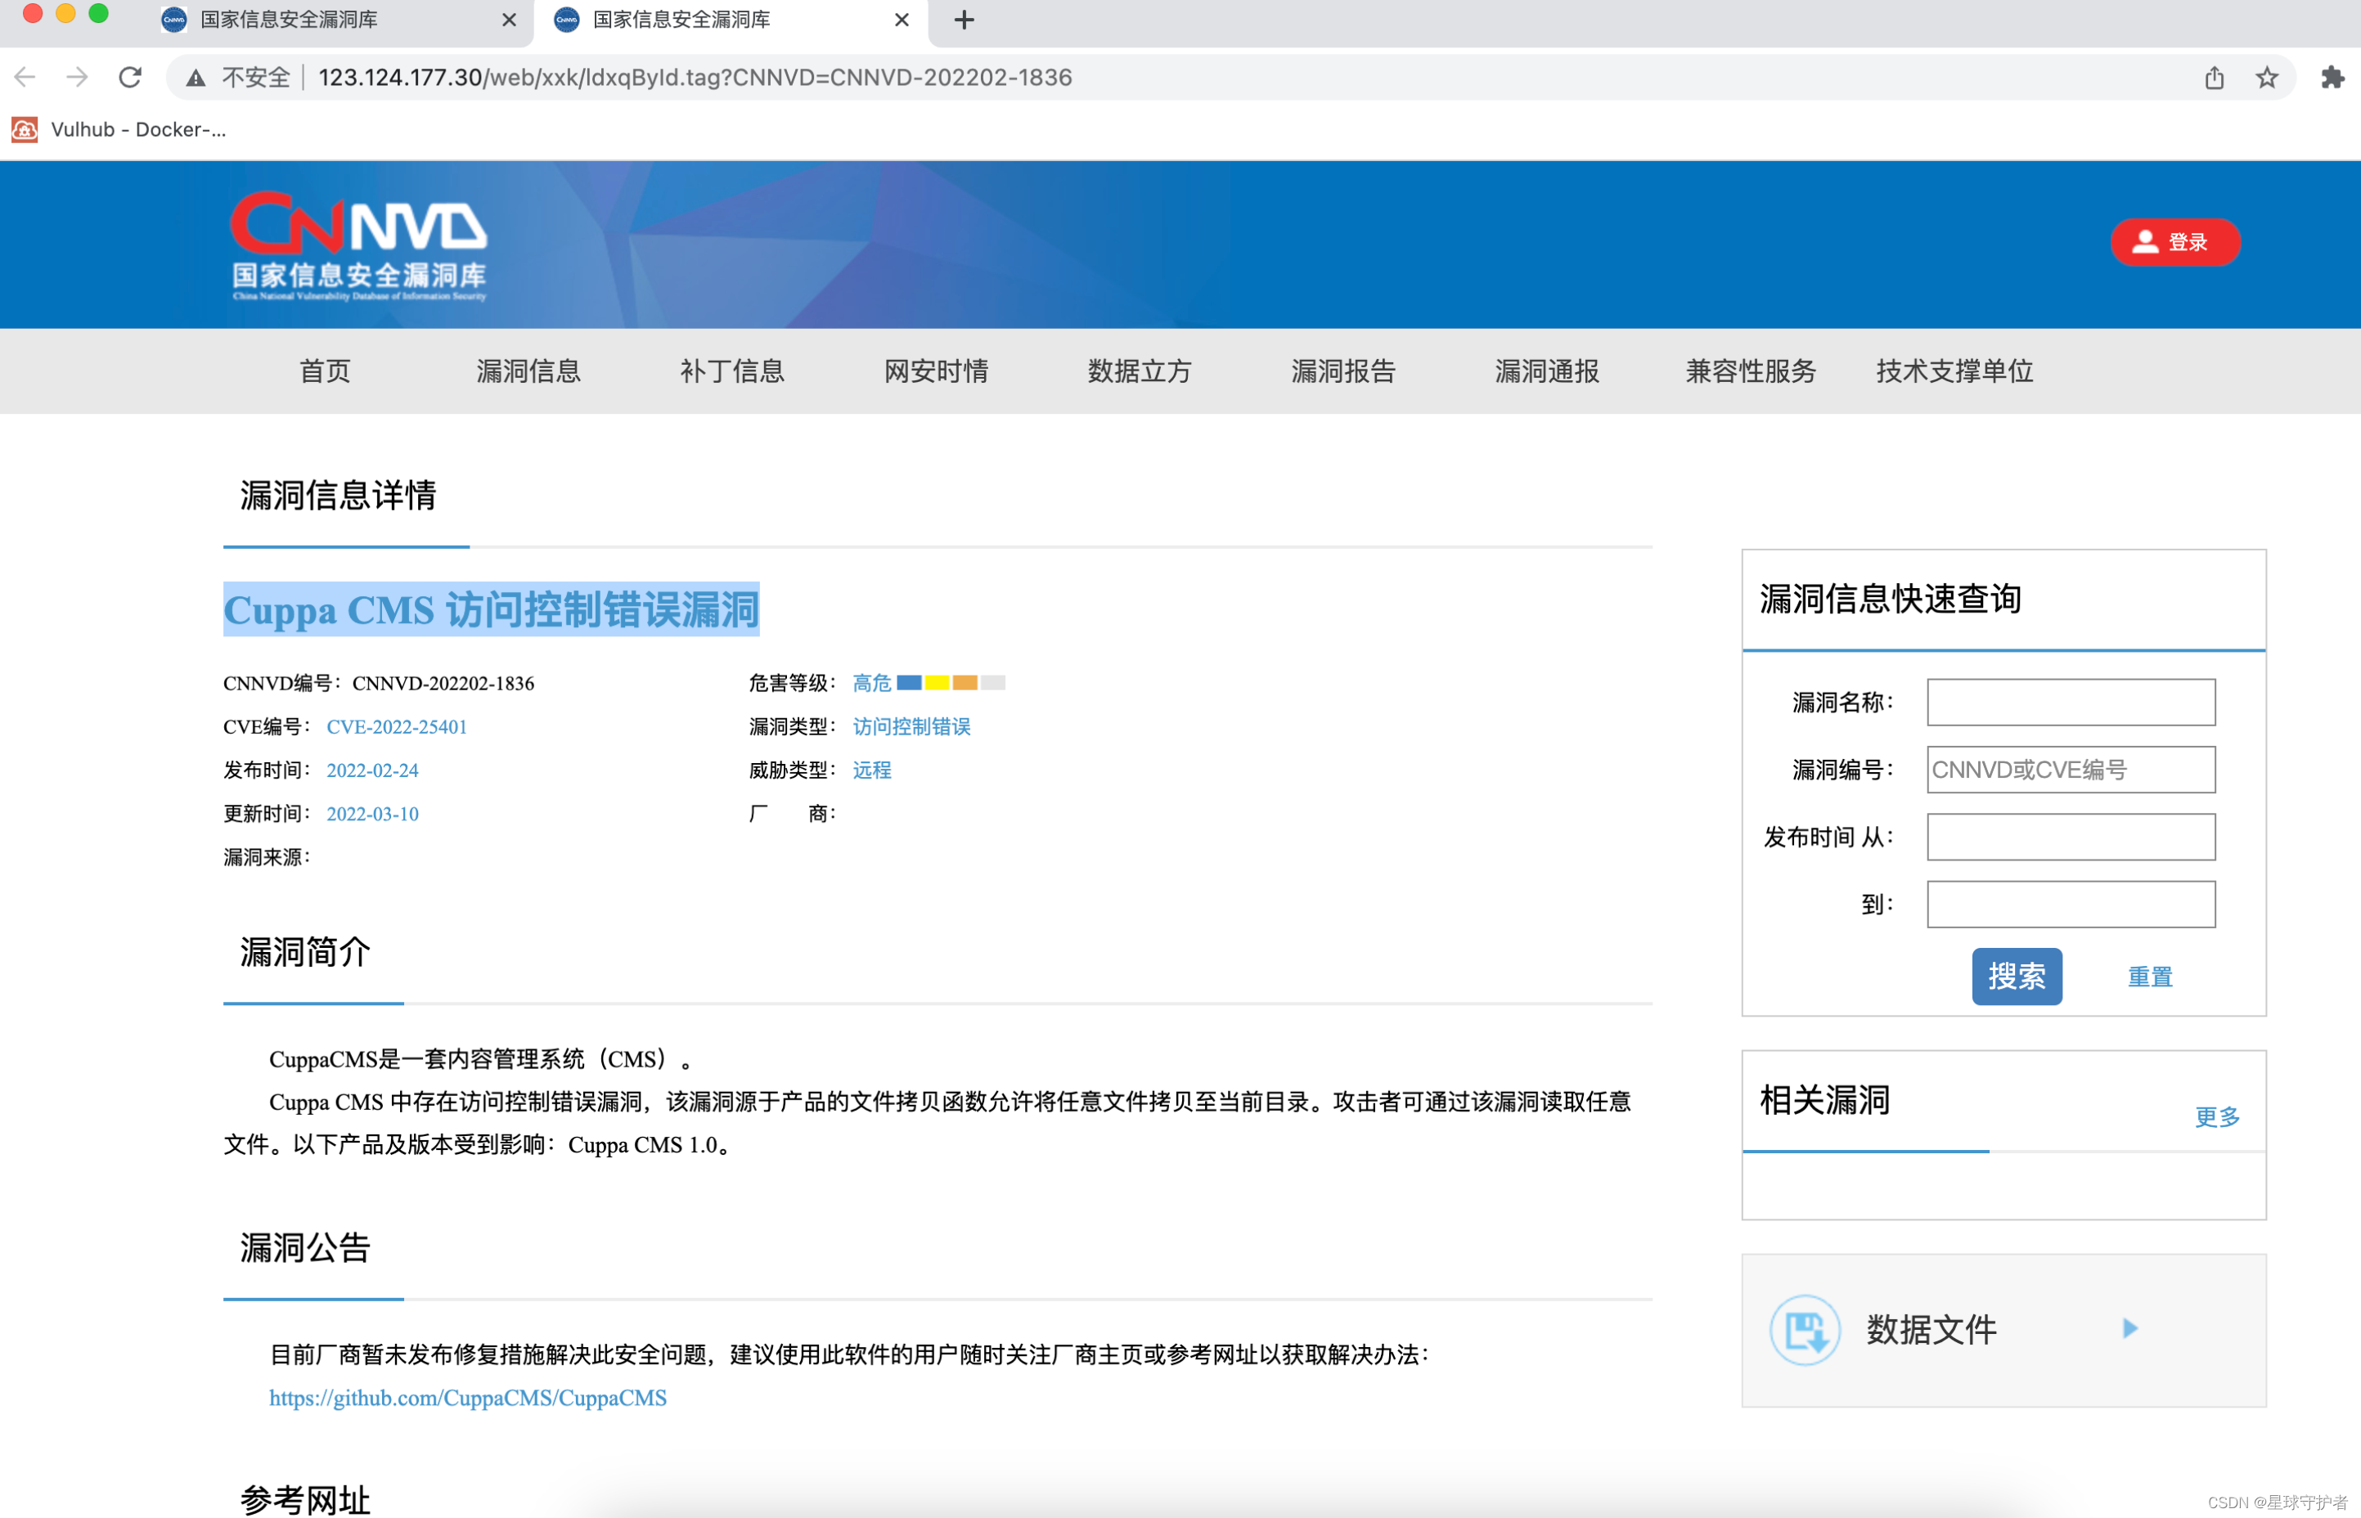The width and height of the screenshot is (2361, 1518).
Task: Reload the current page
Action: (130, 77)
